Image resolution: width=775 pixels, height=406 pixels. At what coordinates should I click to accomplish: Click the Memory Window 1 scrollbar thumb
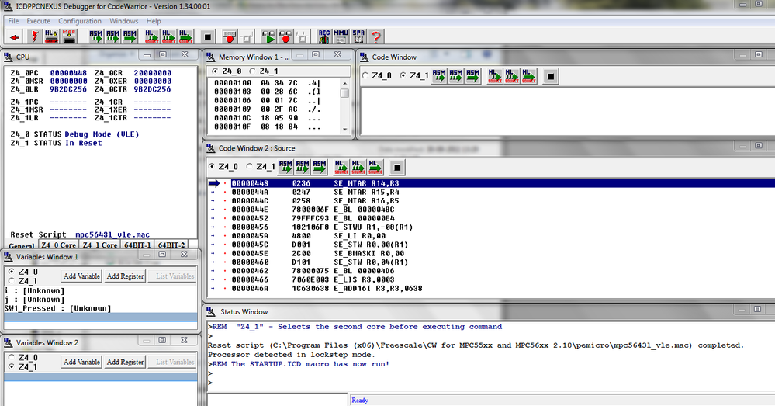coord(344,93)
